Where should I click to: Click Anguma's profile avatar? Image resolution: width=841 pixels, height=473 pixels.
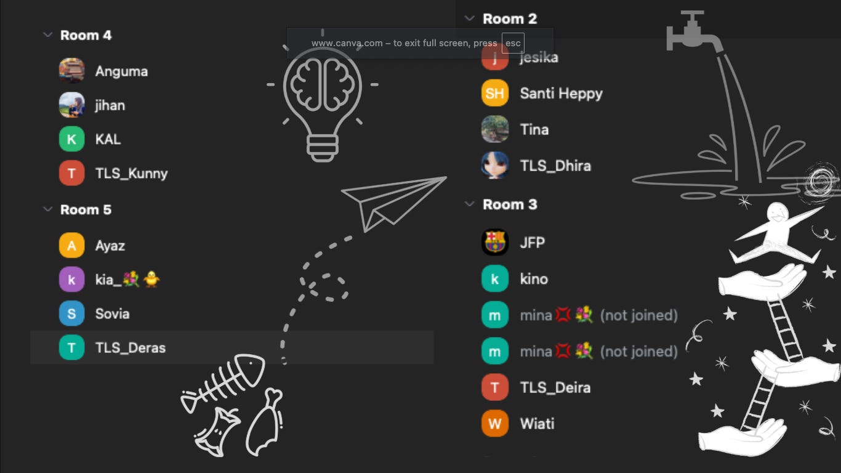click(71, 71)
